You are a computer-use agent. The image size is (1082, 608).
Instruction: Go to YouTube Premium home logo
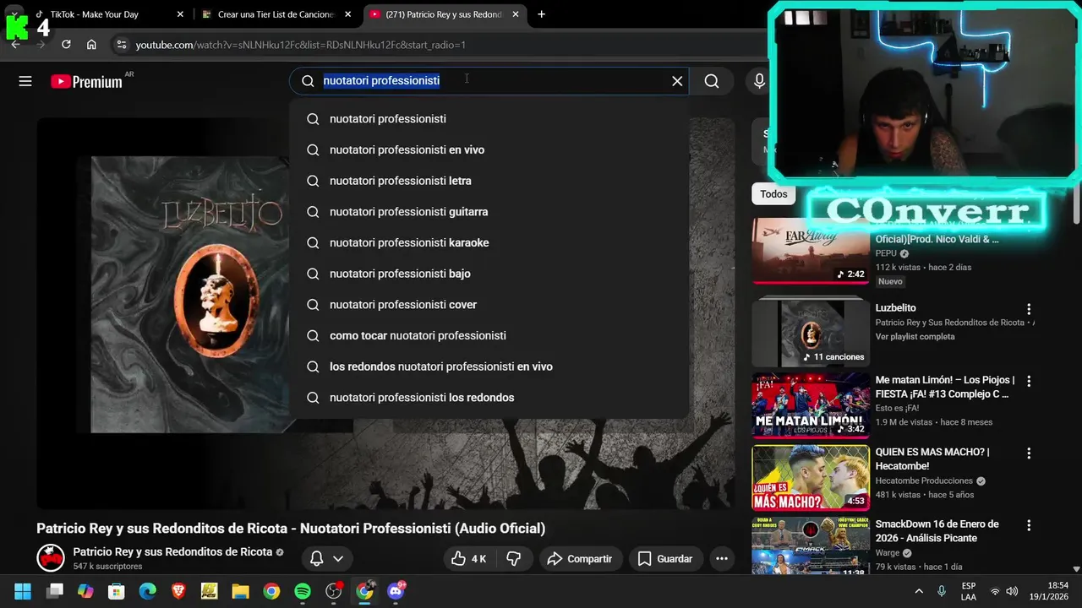coord(86,82)
